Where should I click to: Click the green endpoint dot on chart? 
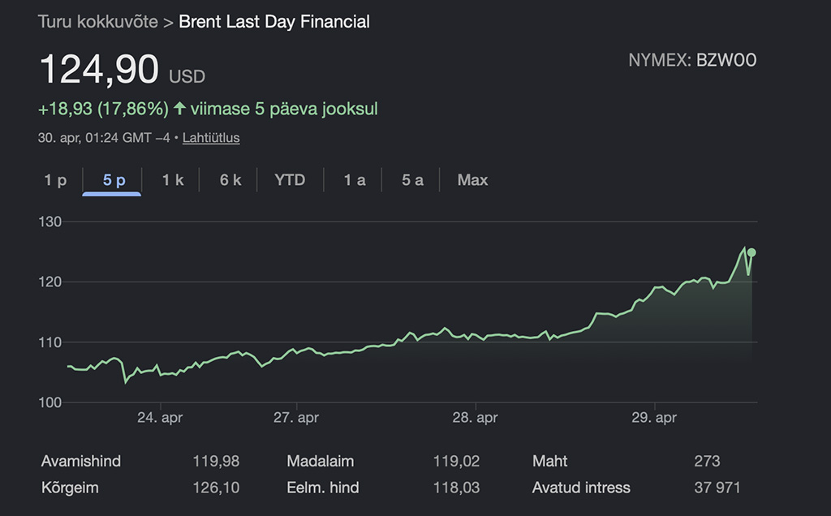[751, 252]
